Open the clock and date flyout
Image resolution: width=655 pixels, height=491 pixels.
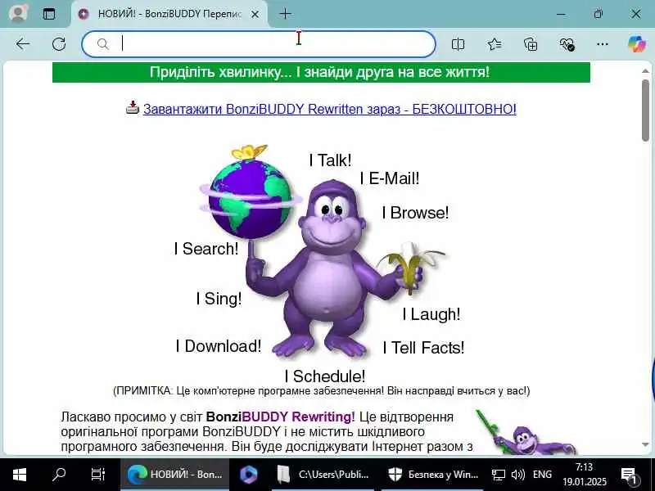tap(584, 475)
